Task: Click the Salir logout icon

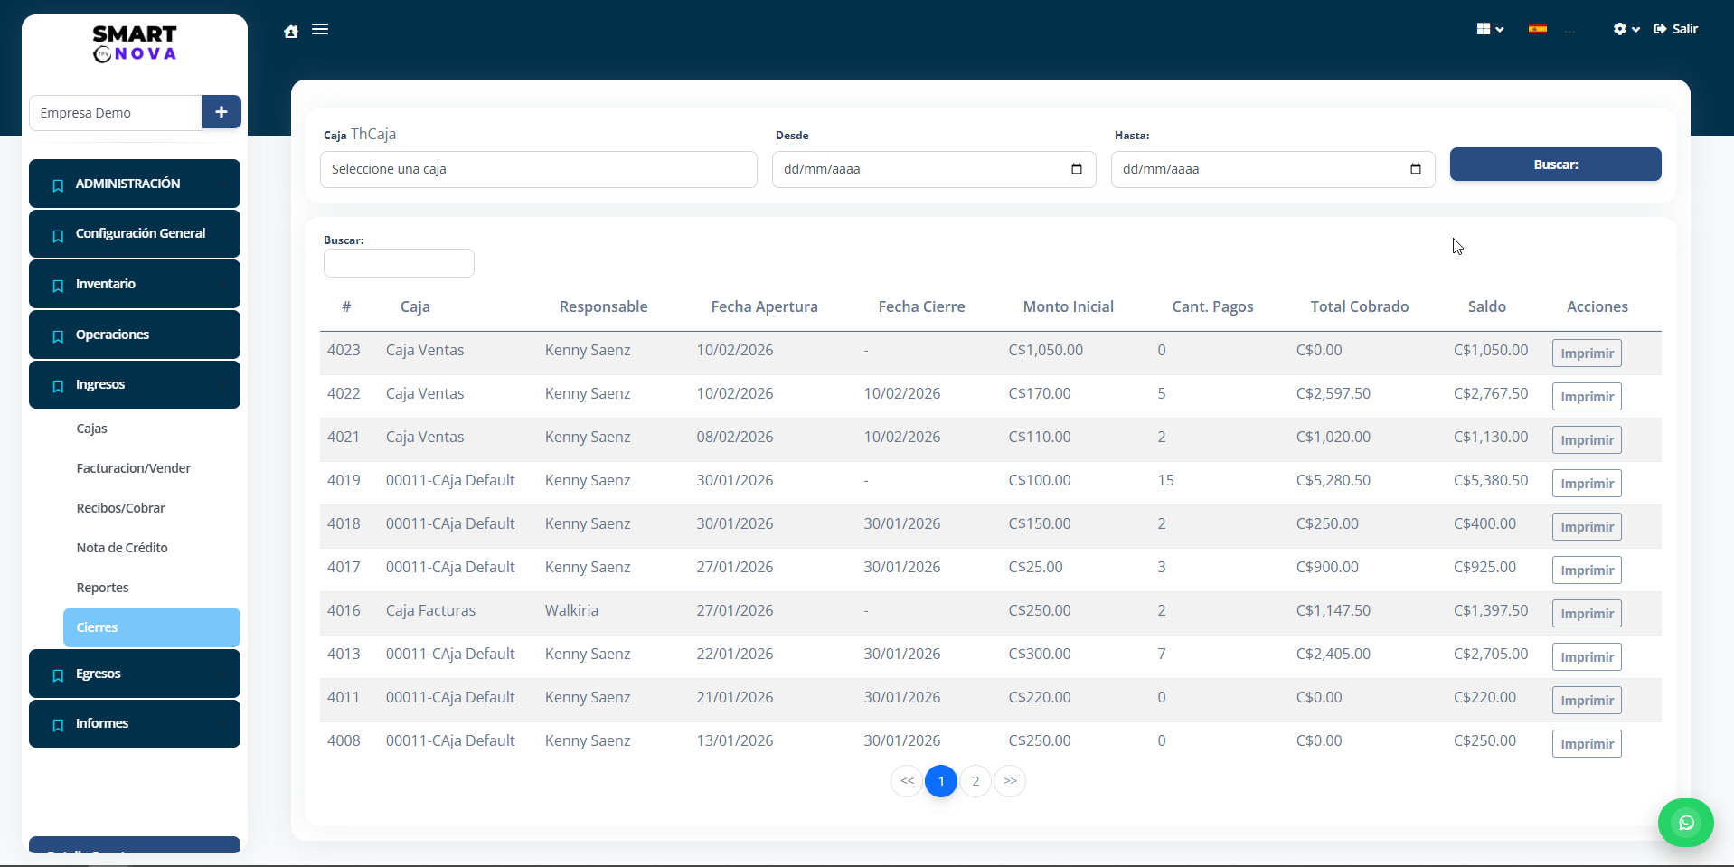Action: pyautogui.click(x=1660, y=29)
